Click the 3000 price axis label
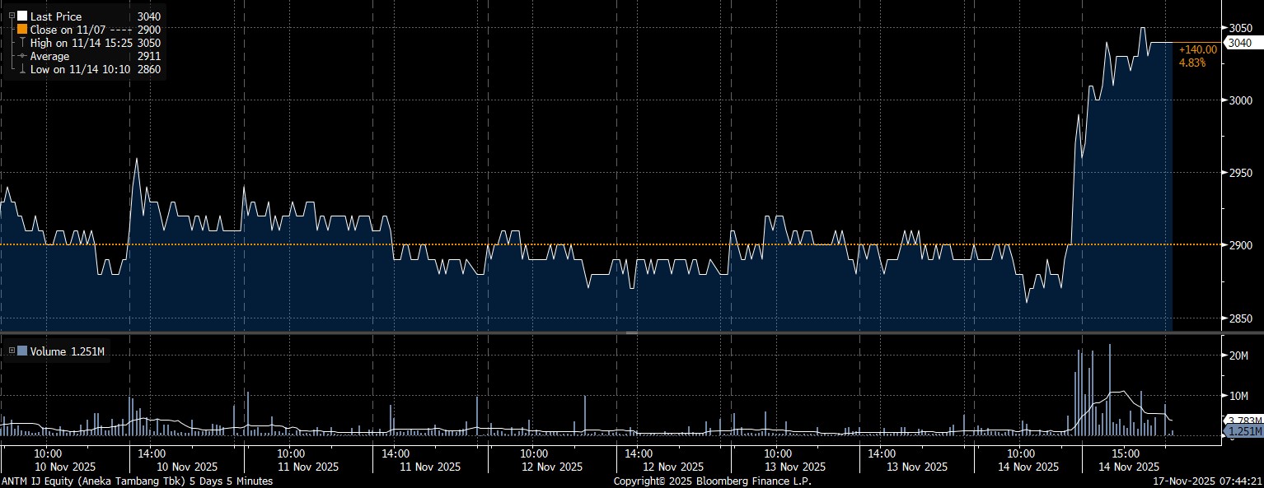 1238,100
